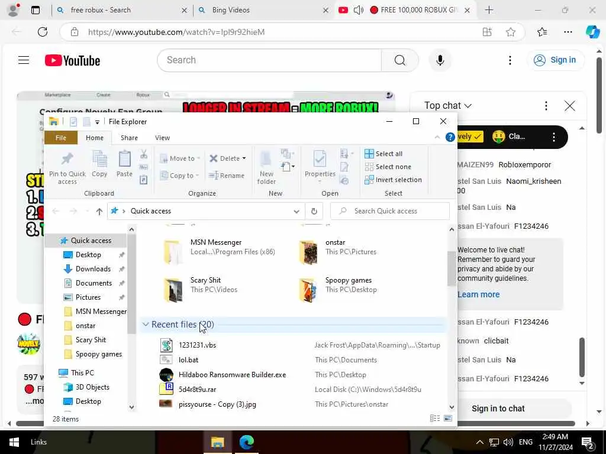The width and height of the screenshot is (606, 454).
Task: Open live chat options three-dot menu
Action: coord(546,105)
